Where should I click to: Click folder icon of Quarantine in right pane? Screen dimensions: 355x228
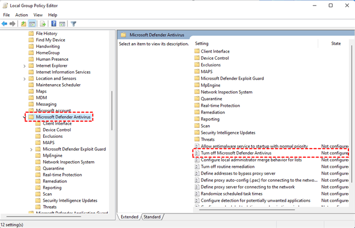197,99
